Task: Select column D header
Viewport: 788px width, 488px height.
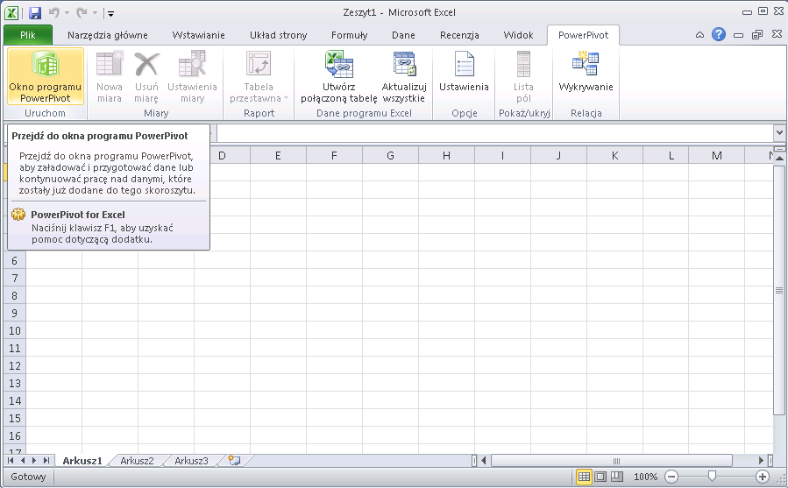Action: tap(222, 155)
